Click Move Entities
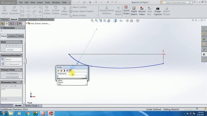207x116 pixels. [x=78, y=15]
